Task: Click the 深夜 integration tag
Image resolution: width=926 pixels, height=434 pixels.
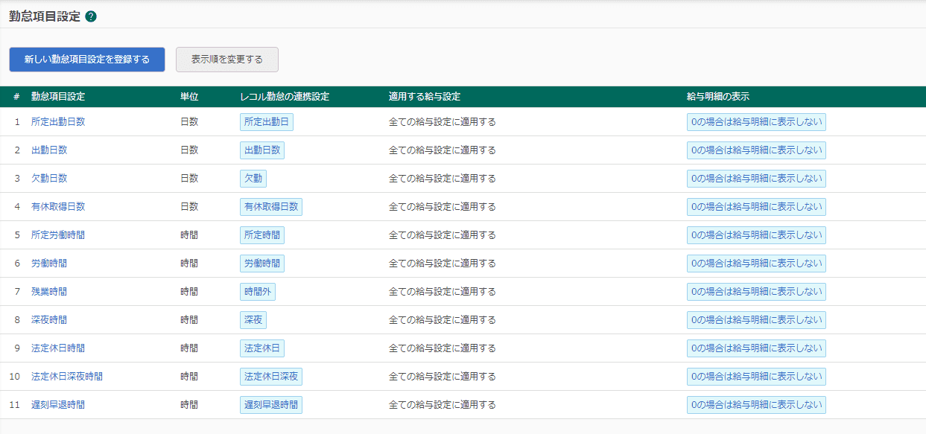Action: [253, 320]
